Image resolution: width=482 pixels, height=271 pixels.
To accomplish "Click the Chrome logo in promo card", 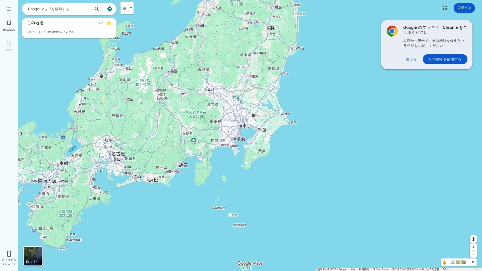I will pos(392,31).
